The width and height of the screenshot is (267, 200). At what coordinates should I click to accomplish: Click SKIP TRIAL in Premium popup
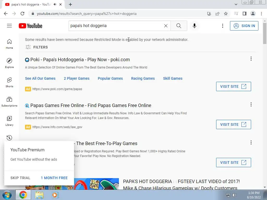(20, 178)
